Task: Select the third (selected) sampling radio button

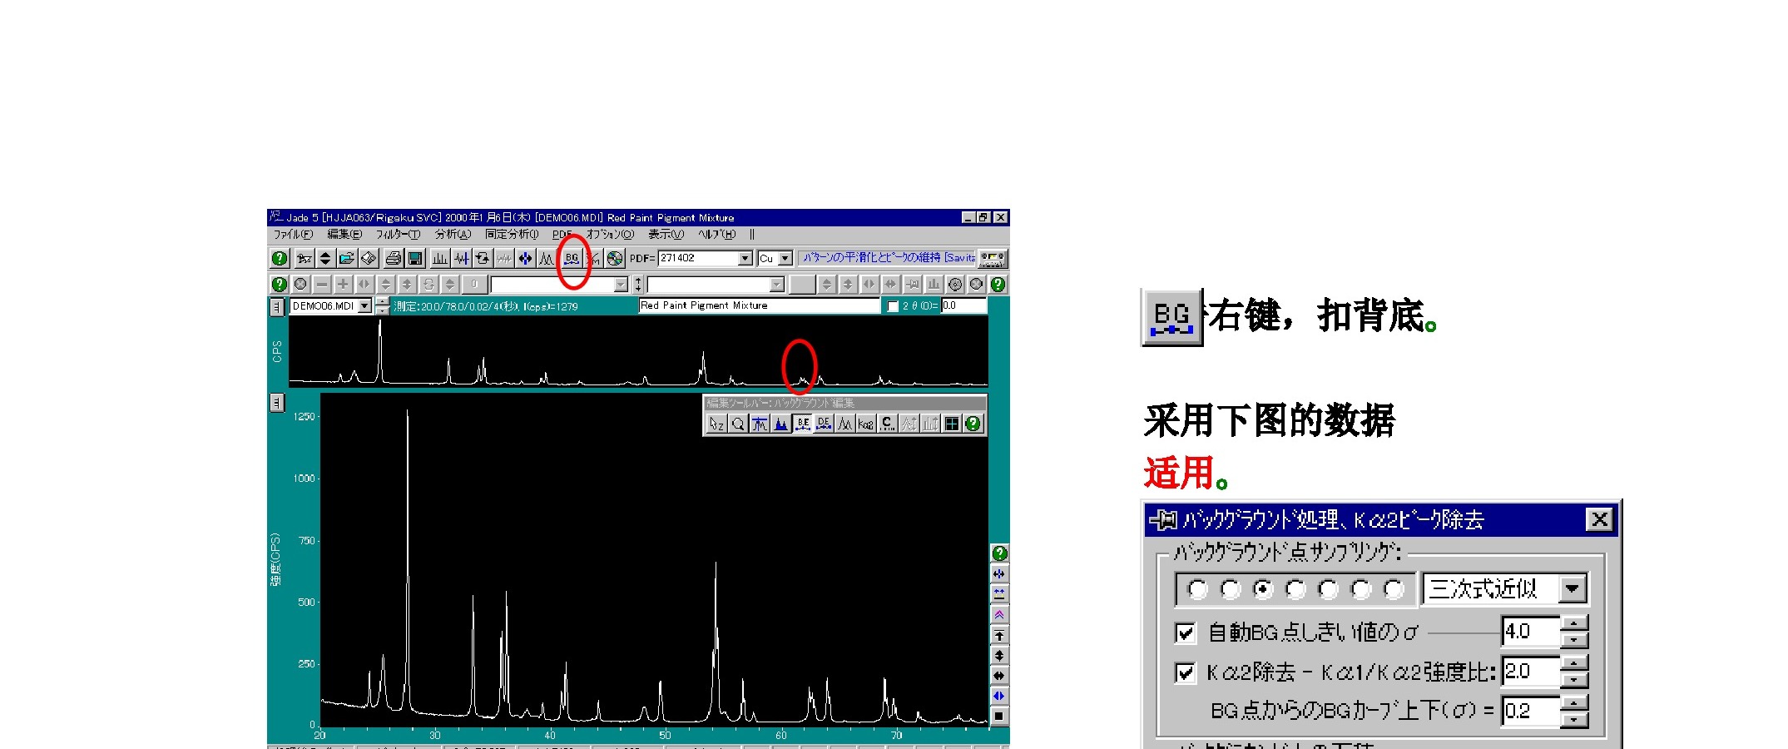Action: (x=1264, y=589)
